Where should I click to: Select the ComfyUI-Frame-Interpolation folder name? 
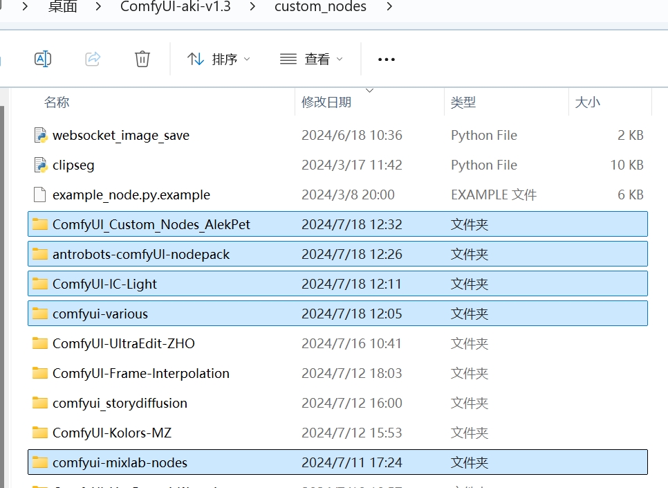[141, 373]
